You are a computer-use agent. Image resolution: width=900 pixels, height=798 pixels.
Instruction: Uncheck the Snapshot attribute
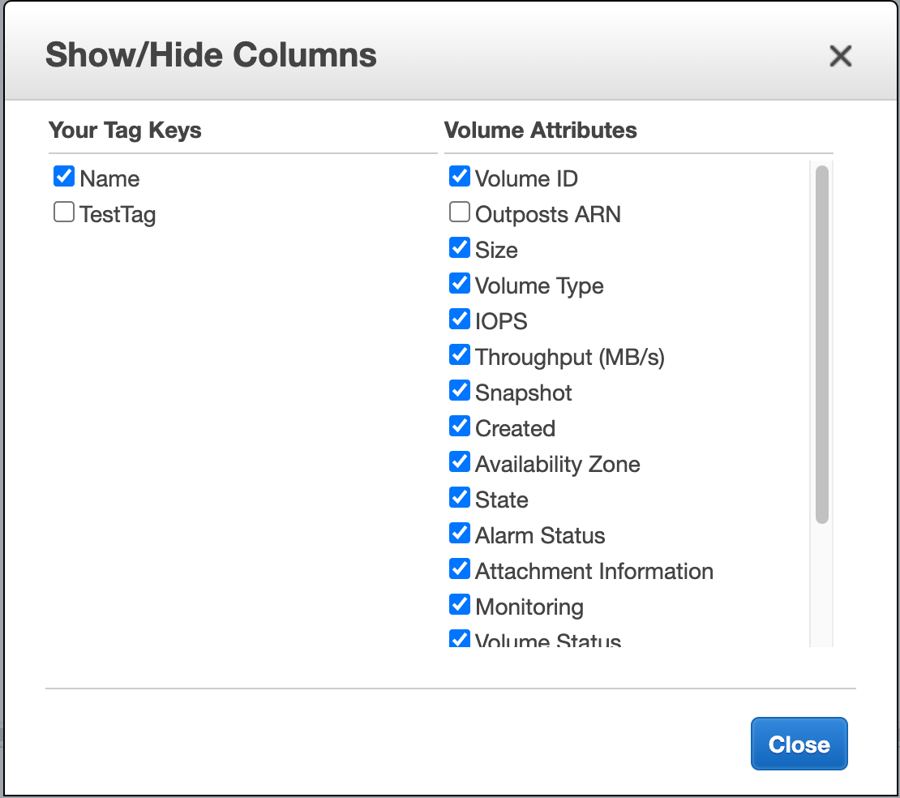click(460, 390)
